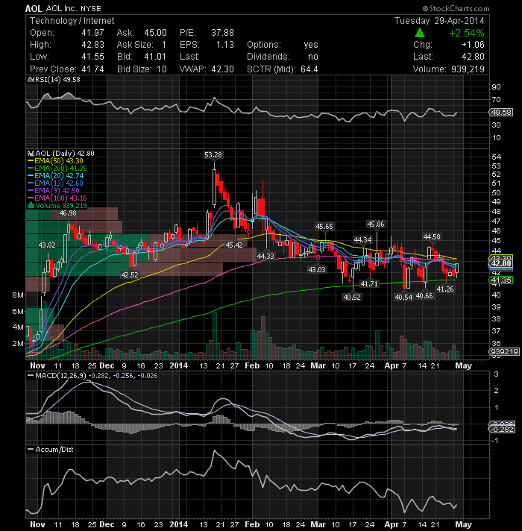Click the +2.54% percent change value

point(467,33)
